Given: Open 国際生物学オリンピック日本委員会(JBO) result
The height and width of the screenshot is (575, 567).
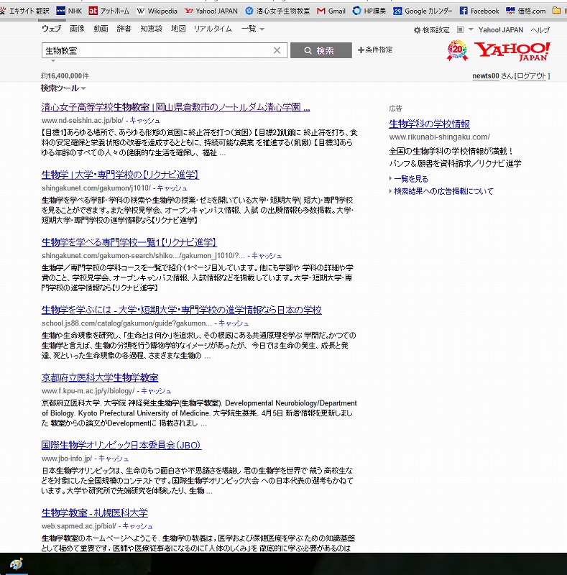Looking at the screenshot, I should click(121, 445).
